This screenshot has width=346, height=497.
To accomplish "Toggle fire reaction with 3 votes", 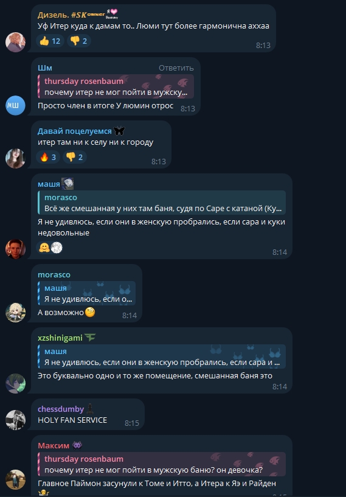I will [48, 157].
